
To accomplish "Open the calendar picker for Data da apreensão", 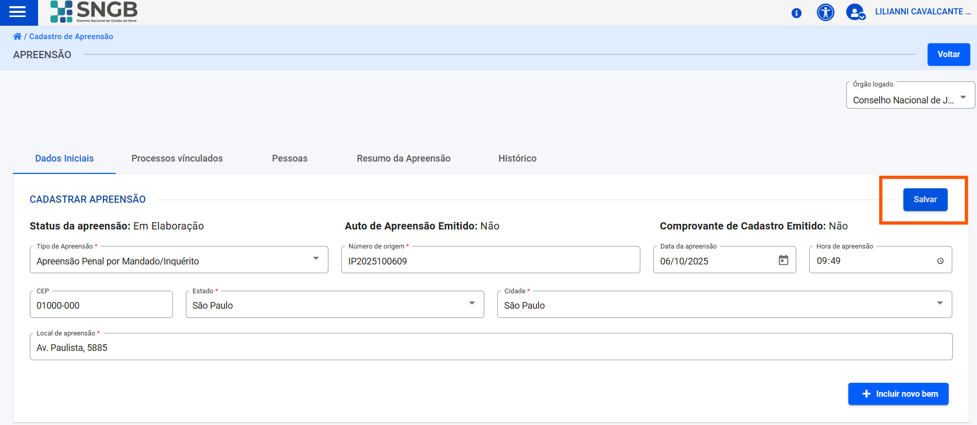I will 783,260.
